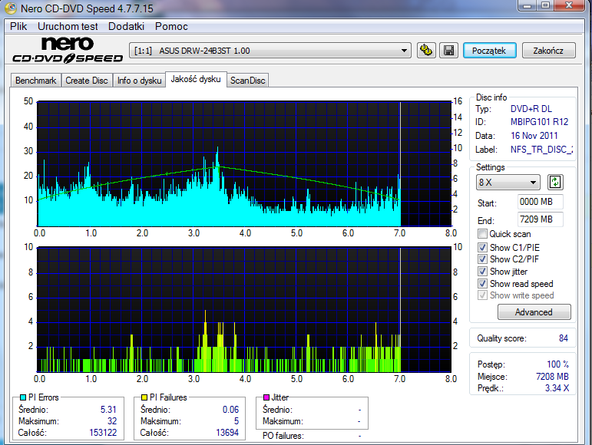Click the Początek start button
Image resolution: width=592 pixels, height=445 pixels.
coord(489,51)
